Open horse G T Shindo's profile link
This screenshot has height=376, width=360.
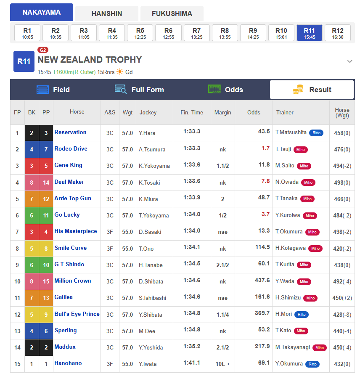click(x=69, y=264)
